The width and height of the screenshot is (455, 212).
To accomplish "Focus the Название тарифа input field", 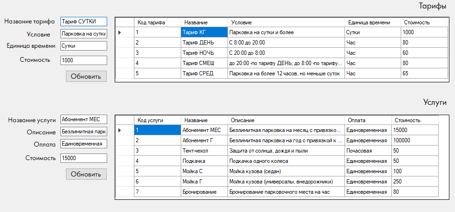I will (84, 22).
